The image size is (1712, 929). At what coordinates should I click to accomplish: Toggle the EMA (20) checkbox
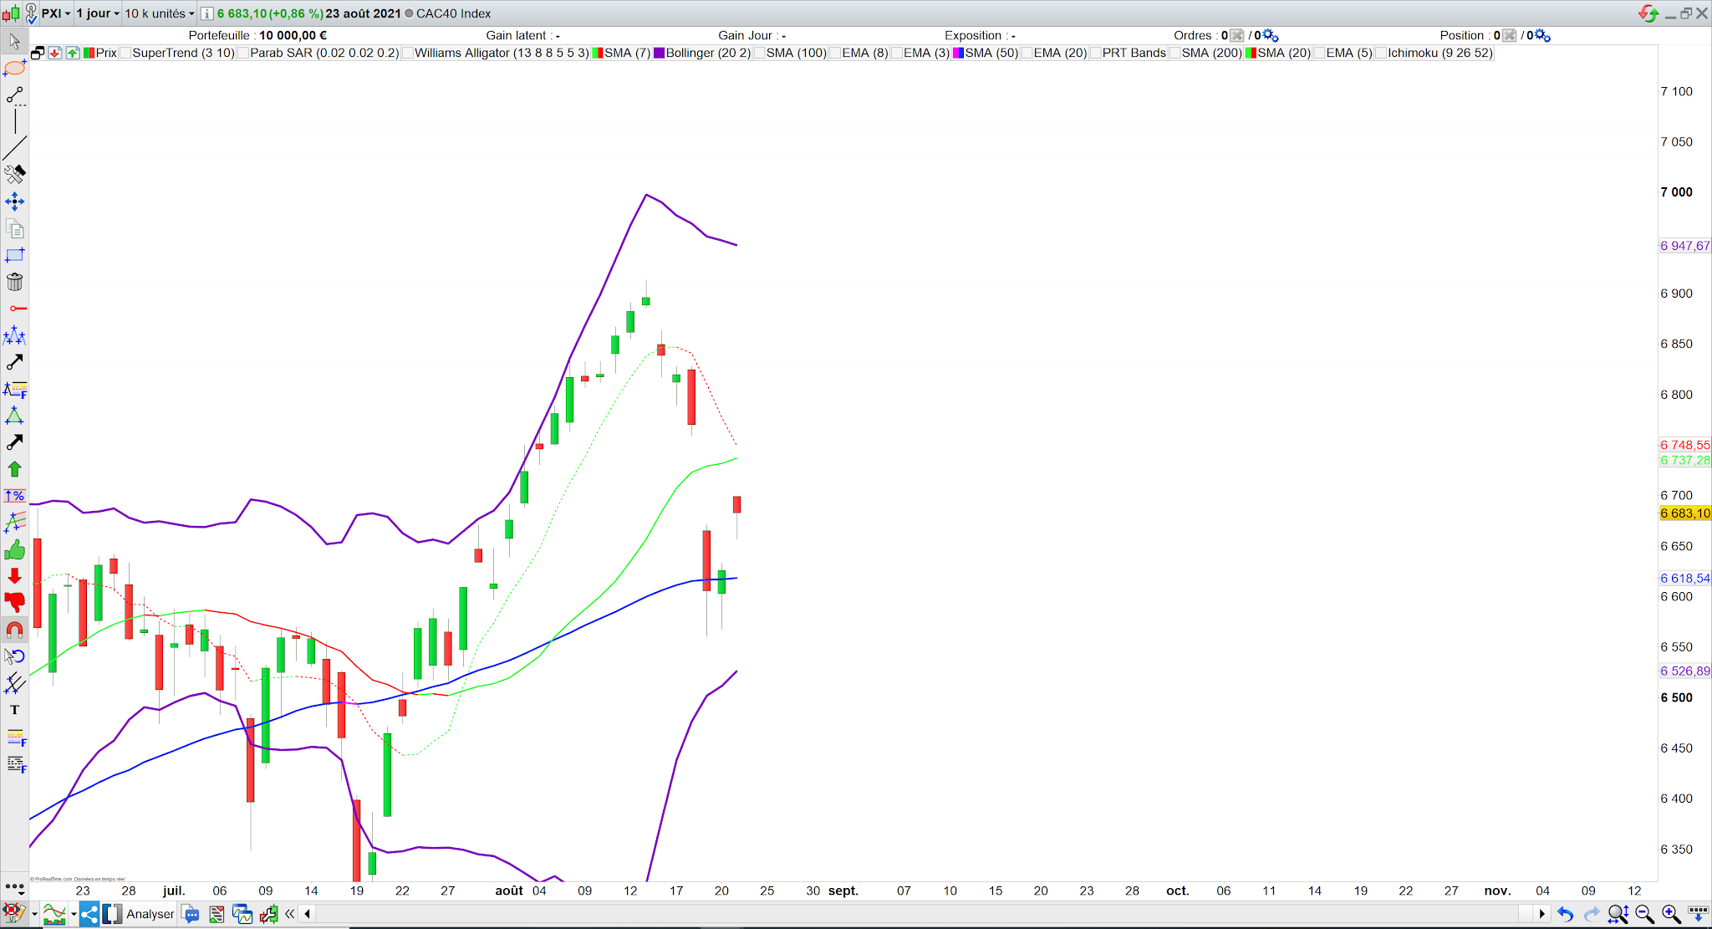1027,53
